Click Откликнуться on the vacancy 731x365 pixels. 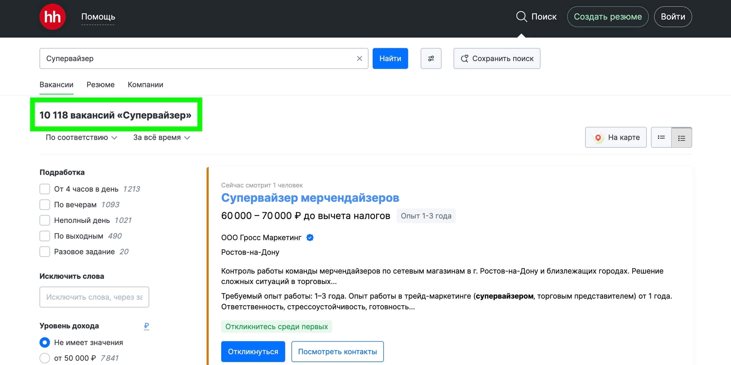(x=253, y=351)
